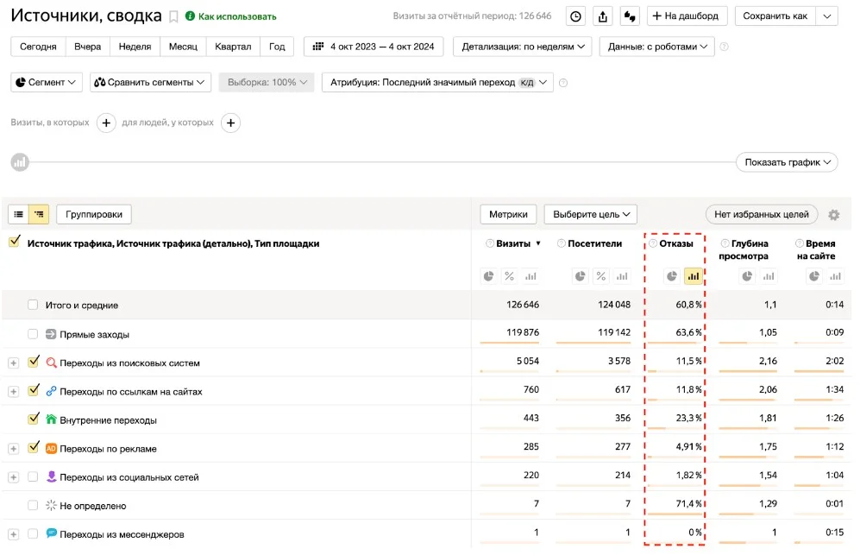
Task: Open the clock history icon button
Action: point(575,16)
